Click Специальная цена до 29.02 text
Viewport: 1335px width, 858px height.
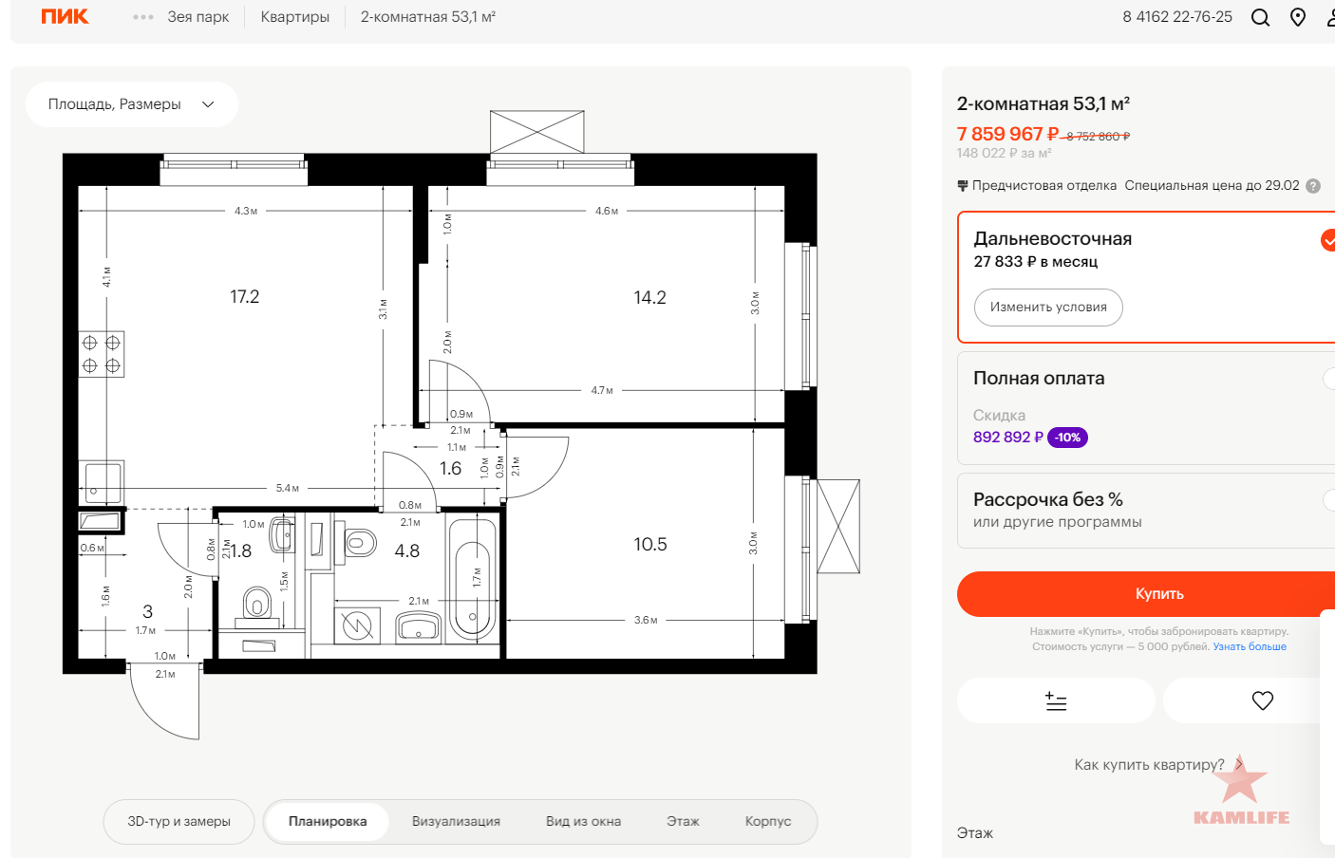click(1212, 186)
